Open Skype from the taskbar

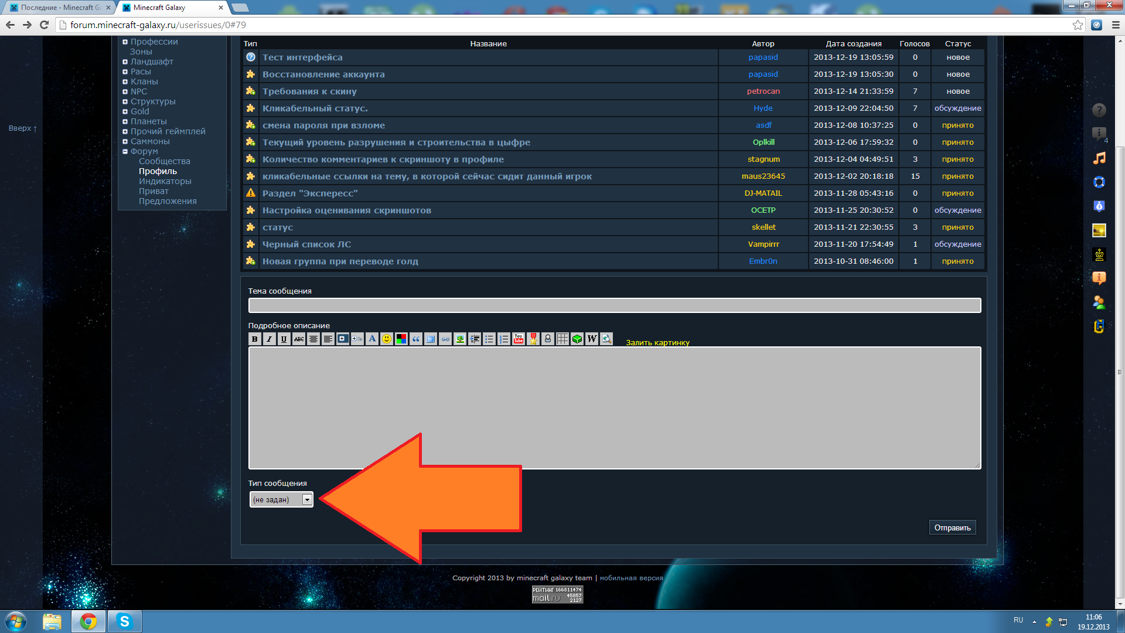(x=124, y=621)
